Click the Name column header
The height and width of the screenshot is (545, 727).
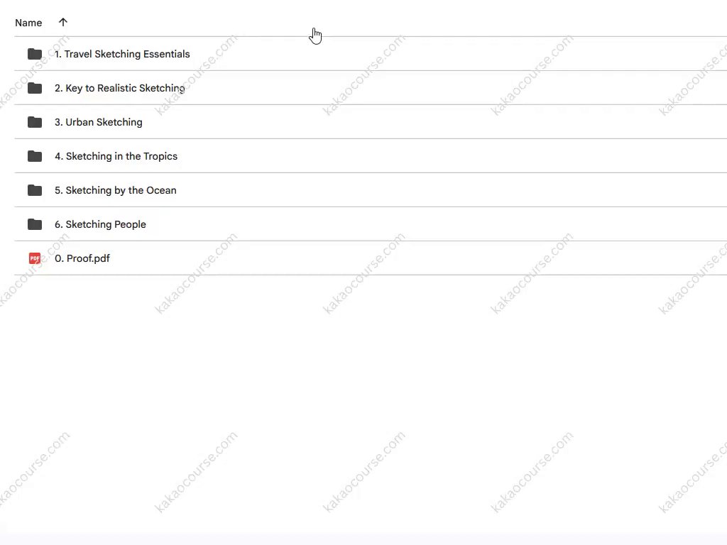coord(28,23)
